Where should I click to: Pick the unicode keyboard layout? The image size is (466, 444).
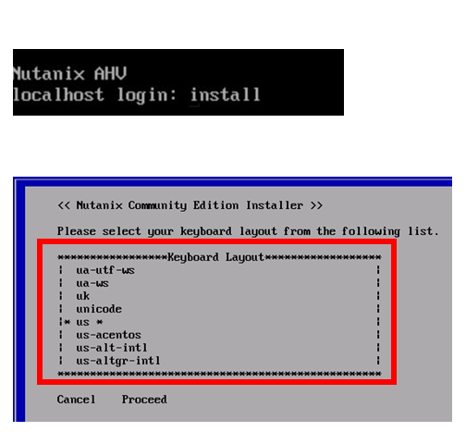pos(99,309)
